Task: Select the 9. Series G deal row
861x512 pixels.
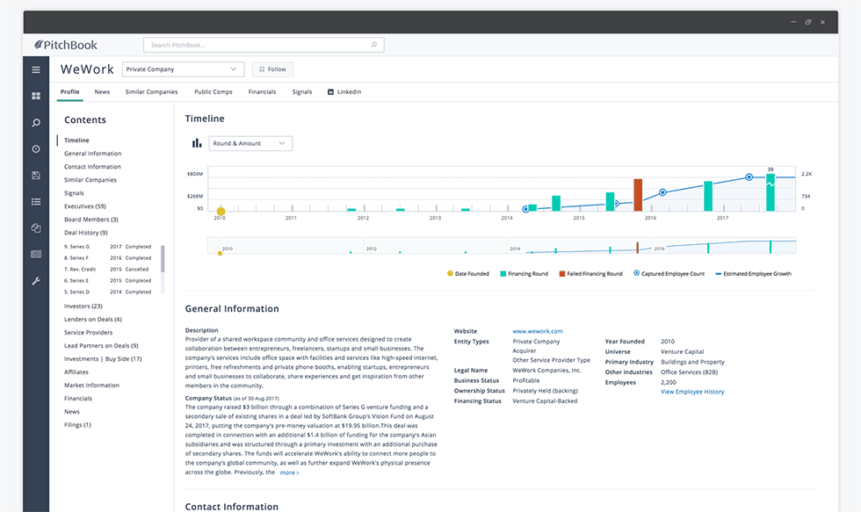Action: (x=107, y=247)
